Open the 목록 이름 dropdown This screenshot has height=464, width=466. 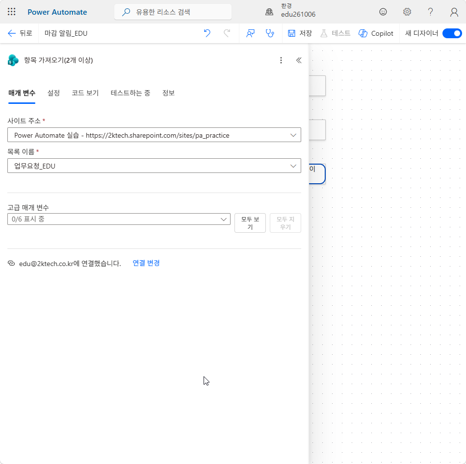click(x=154, y=166)
